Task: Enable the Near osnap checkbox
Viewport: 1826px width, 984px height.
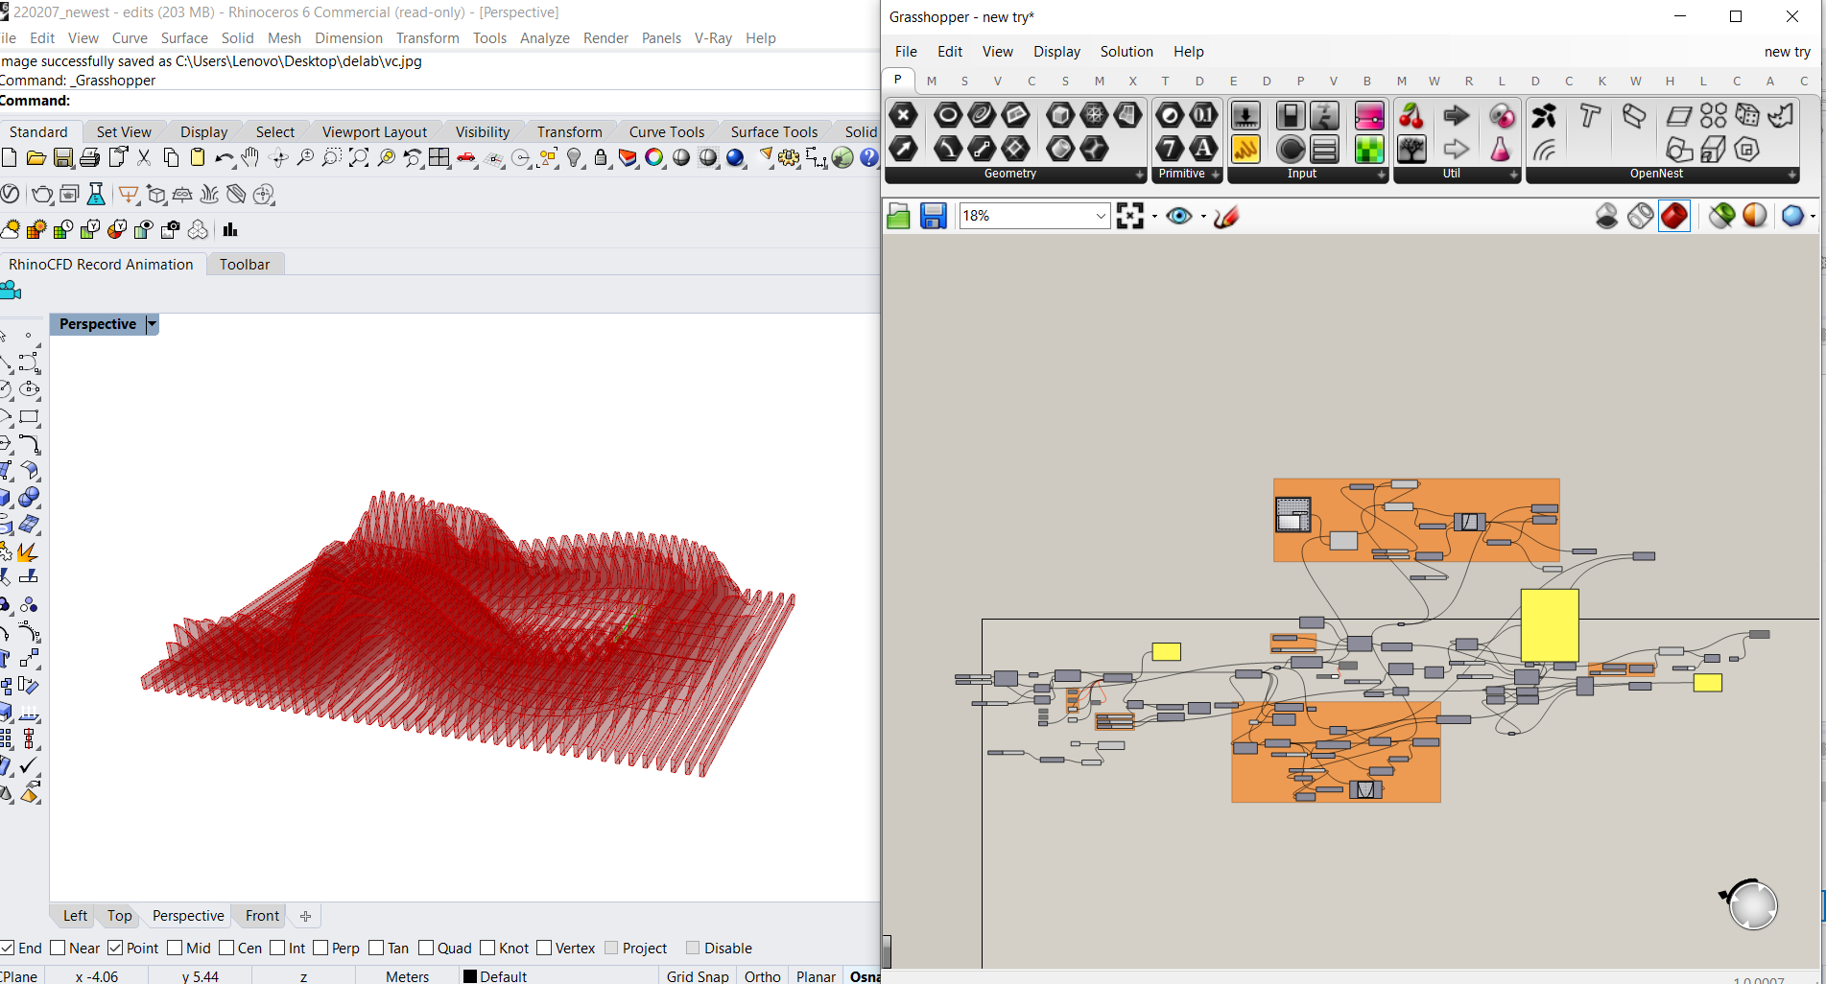Action: click(58, 949)
